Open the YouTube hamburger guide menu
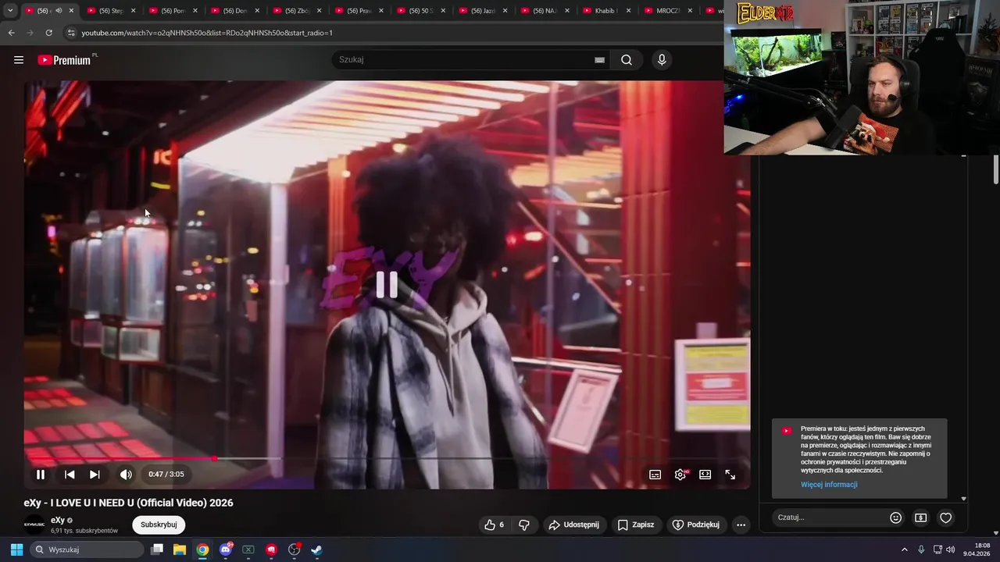The width and height of the screenshot is (1000, 562). tap(19, 60)
